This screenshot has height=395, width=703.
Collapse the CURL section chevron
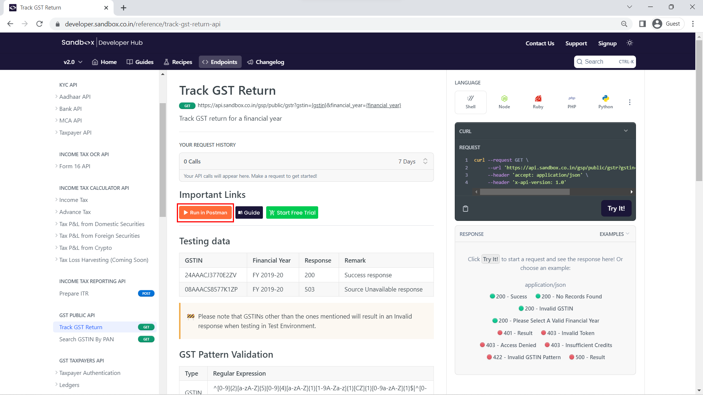point(626,131)
